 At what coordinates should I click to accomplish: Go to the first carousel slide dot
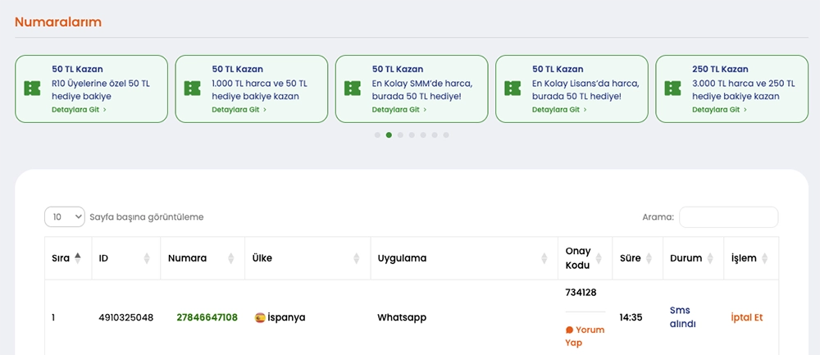click(x=377, y=135)
